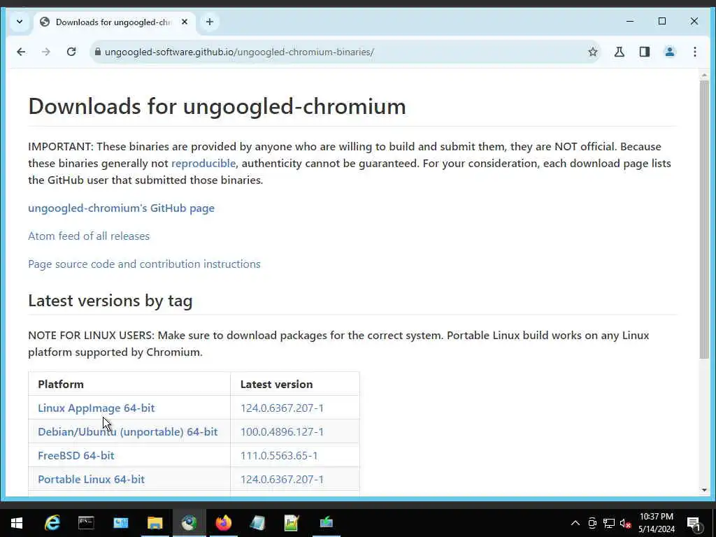
Task: Open a new tab with the plus button
Action: (210, 22)
